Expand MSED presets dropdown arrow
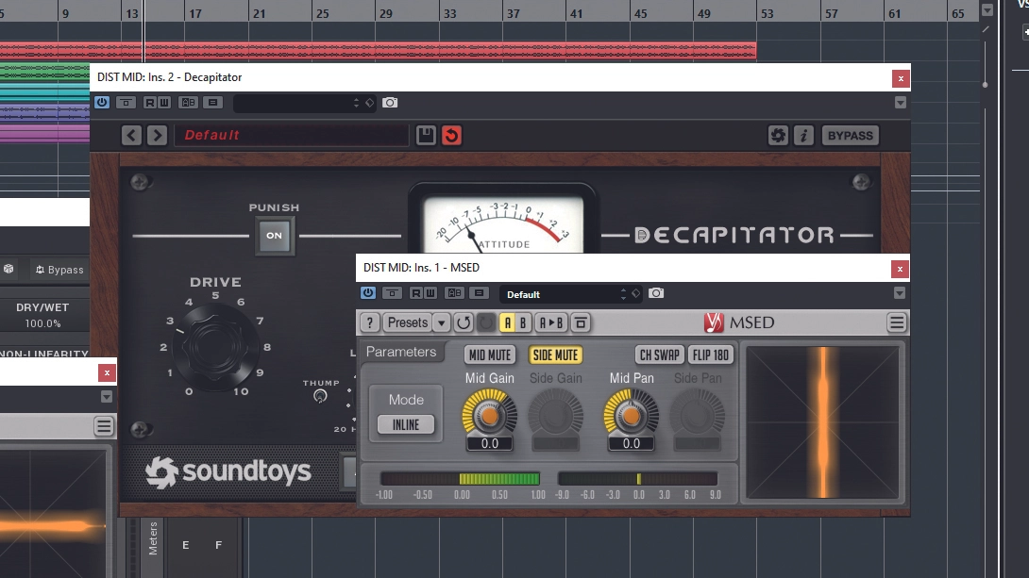 (x=442, y=322)
